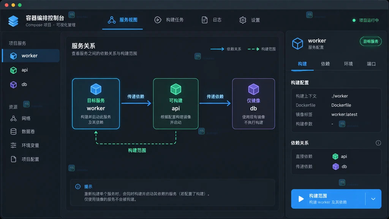Click the 服务视图 graph icon
This screenshot has width=389, height=219.
[112, 20]
